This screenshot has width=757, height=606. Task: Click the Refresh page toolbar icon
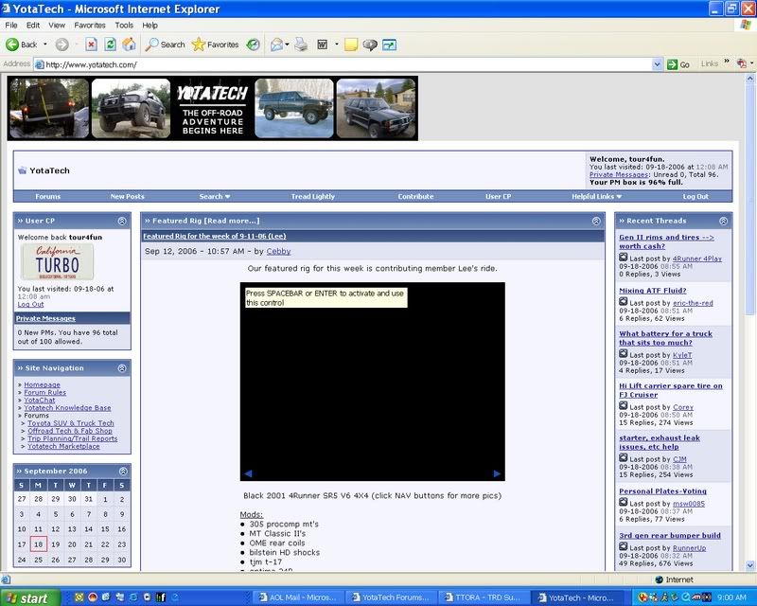click(x=109, y=45)
